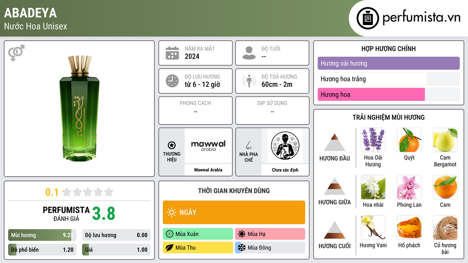Screen dimensions: 468x263
Task: Click the flower icon beside Mùa Xuân
Action: (170, 234)
